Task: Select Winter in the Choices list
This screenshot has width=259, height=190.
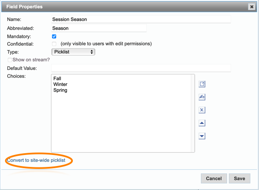Action: [x=60, y=84]
